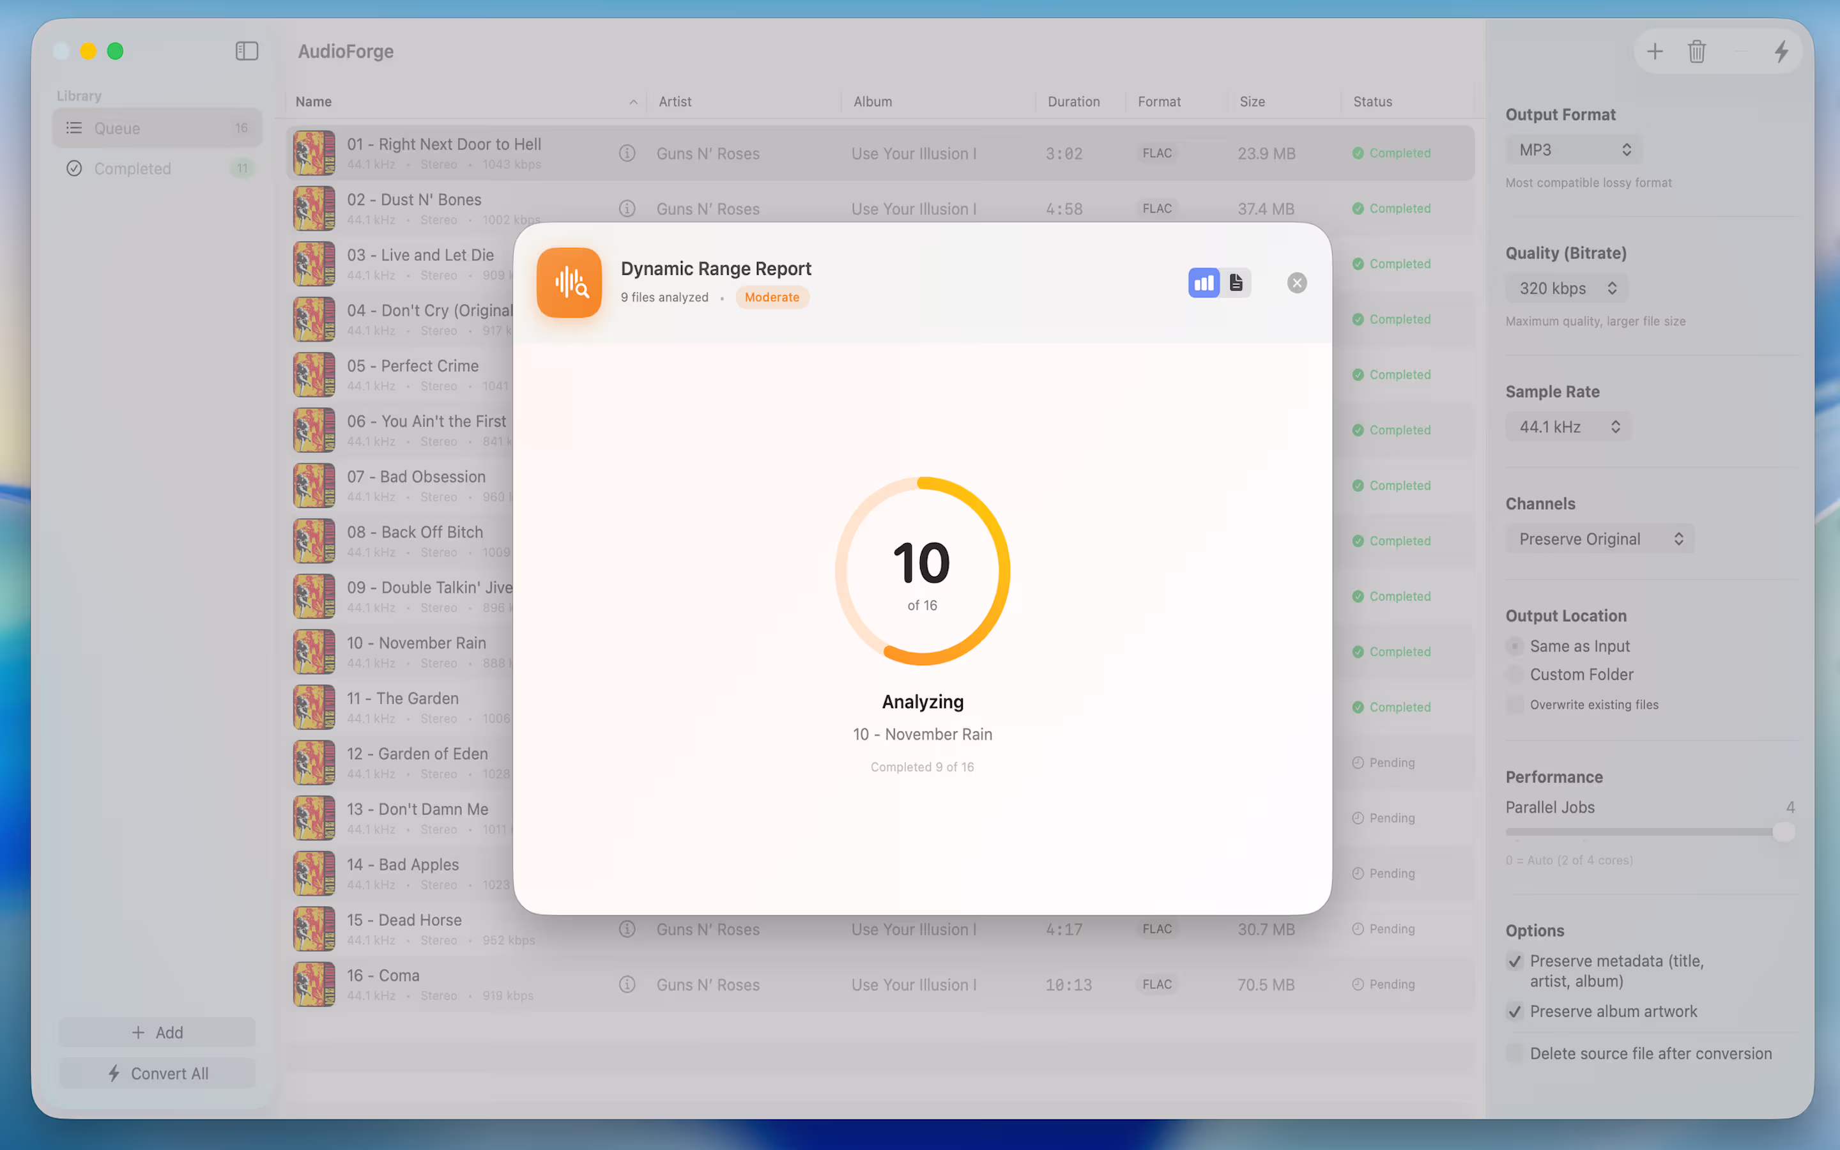Click the info icon for Right Next Door to Hell

(x=627, y=153)
